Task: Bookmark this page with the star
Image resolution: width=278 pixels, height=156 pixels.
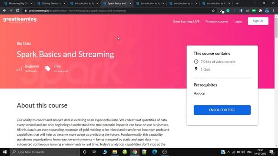Action: click(213, 10)
